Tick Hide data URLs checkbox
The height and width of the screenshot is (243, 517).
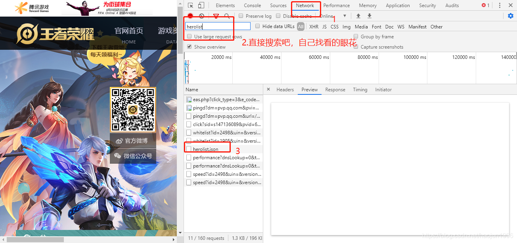click(x=258, y=26)
